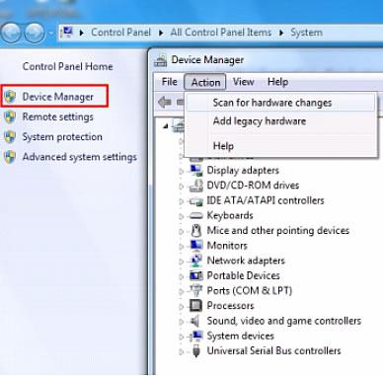Image resolution: width=383 pixels, height=376 pixels.
Task: Open Remote settings link
Action: click(x=58, y=116)
